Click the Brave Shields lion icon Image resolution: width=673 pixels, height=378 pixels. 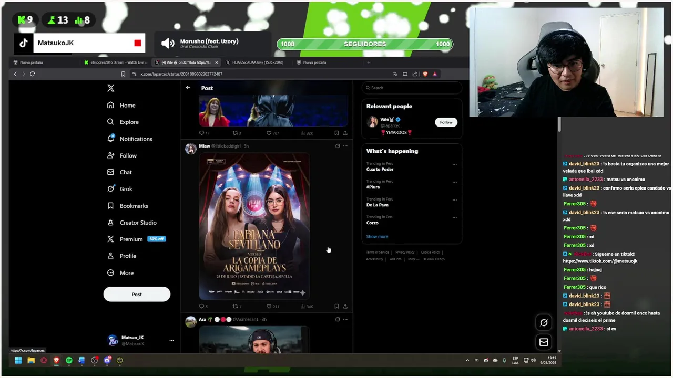(x=425, y=74)
